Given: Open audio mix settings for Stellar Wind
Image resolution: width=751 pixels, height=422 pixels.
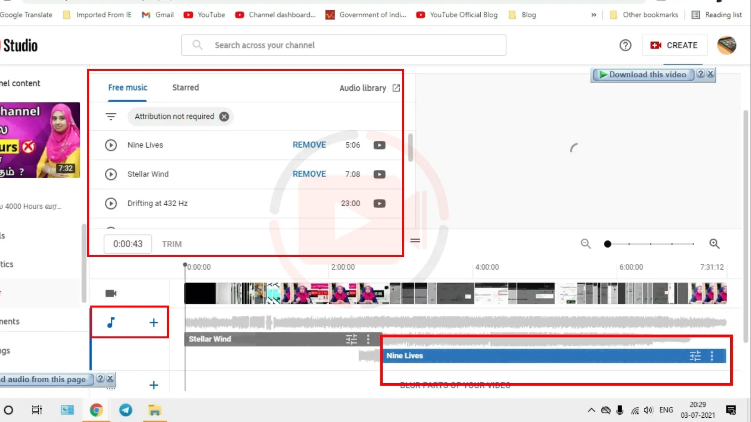Looking at the screenshot, I should [351, 339].
